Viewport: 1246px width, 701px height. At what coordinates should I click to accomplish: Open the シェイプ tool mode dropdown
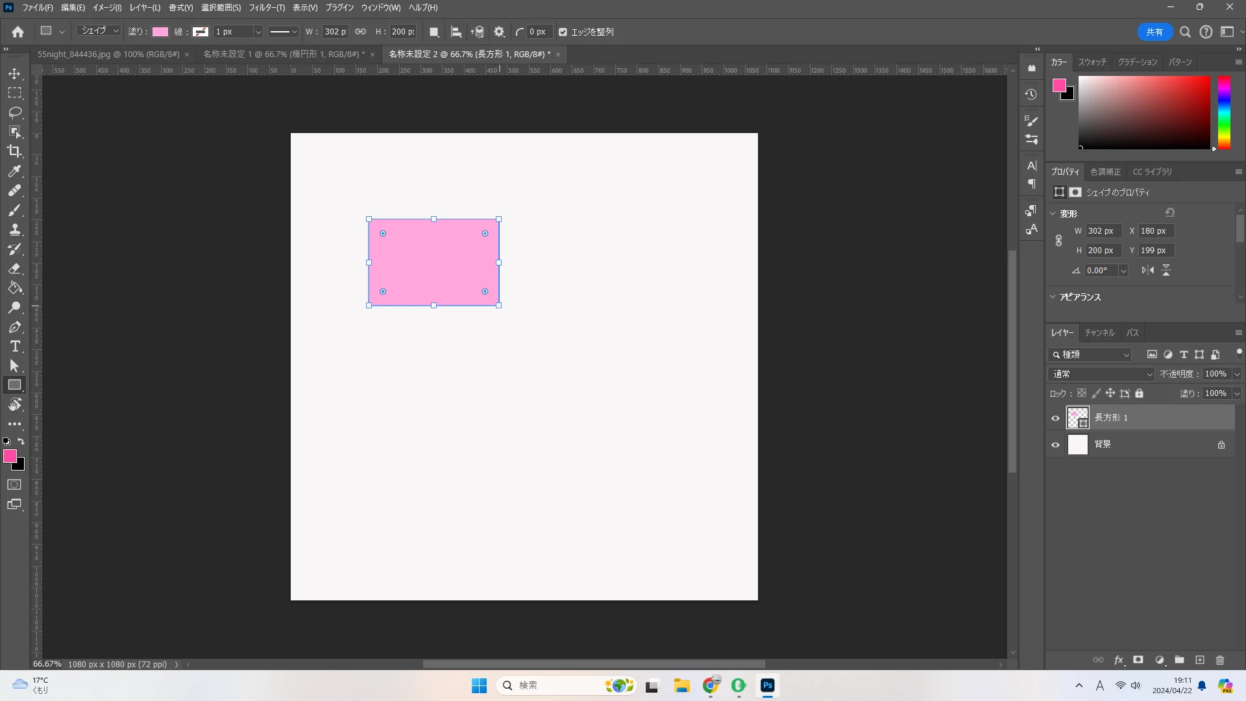(99, 31)
